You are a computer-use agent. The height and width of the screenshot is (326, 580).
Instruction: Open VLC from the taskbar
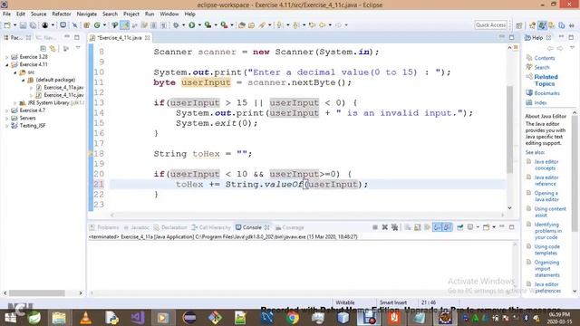(x=86, y=318)
